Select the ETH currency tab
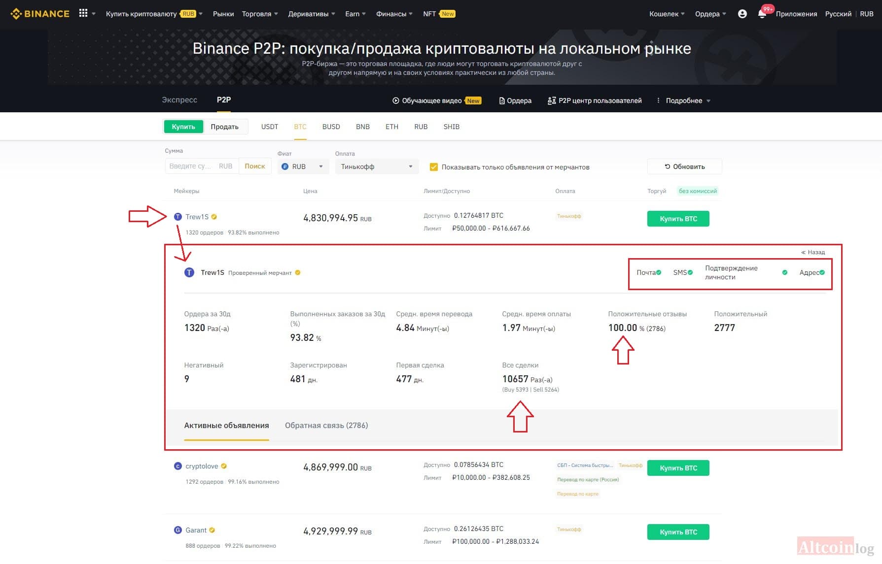882x564 pixels. pos(392,127)
